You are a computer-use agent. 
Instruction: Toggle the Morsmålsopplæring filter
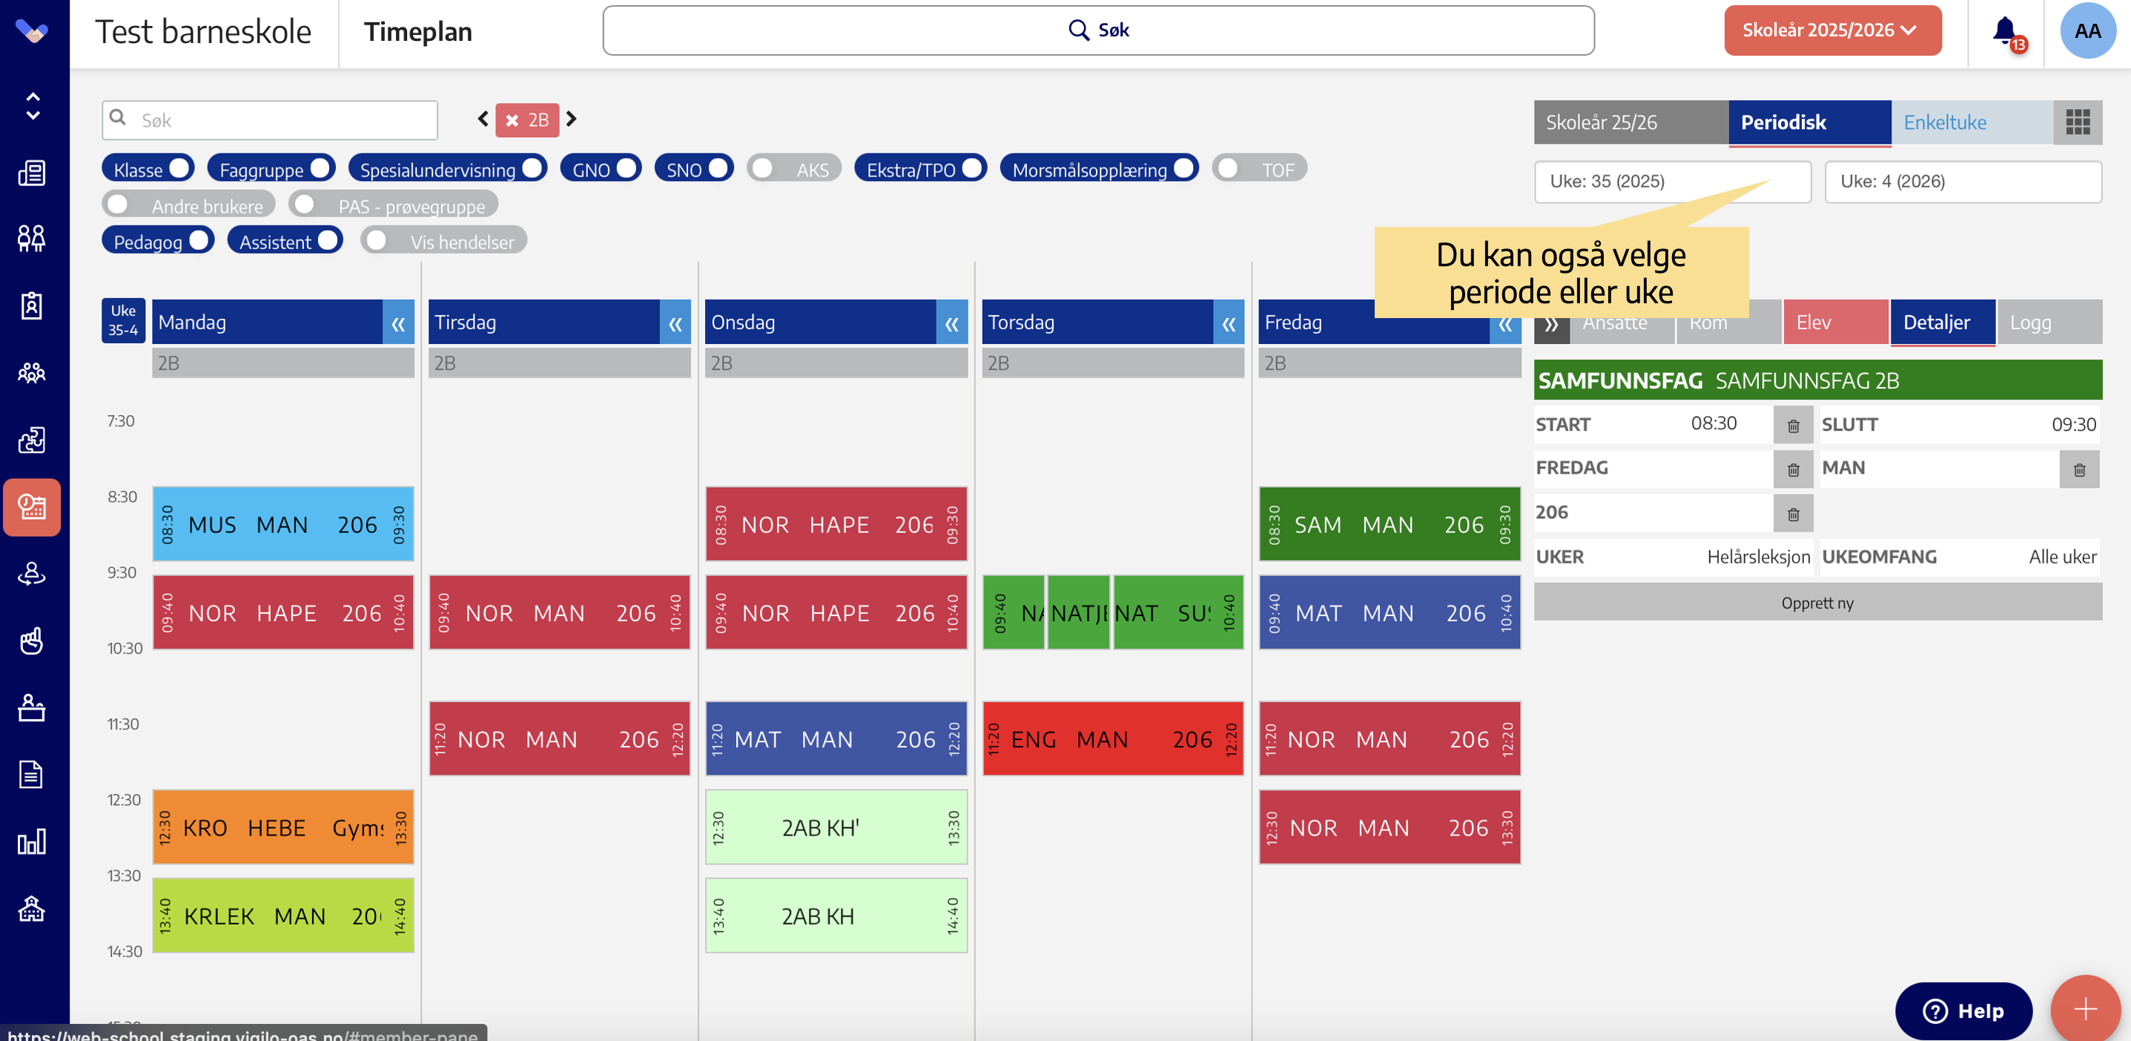(1100, 169)
